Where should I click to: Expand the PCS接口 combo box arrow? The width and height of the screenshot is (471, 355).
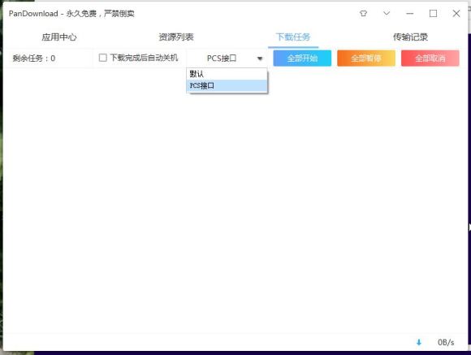coord(260,58)
